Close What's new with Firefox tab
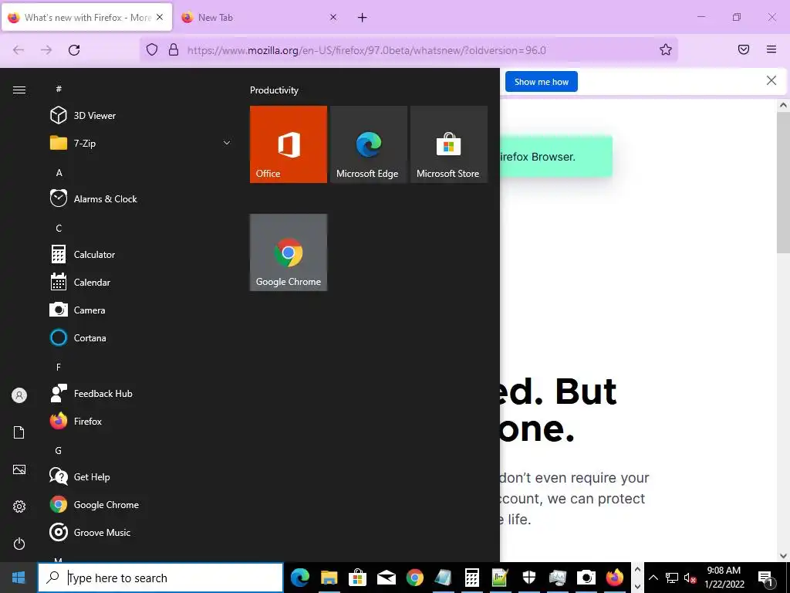 coord(160,17)
